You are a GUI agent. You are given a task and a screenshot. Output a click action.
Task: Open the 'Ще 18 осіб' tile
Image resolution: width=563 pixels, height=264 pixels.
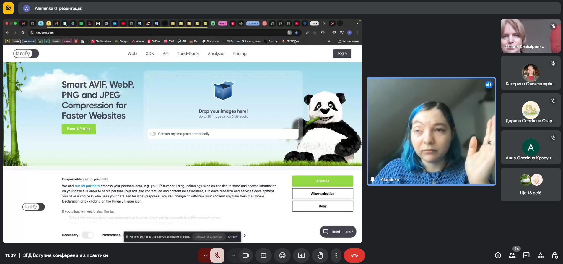[x=531, y=184]
